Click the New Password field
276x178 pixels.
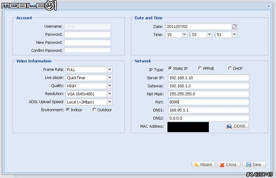[x=88, y=43]
